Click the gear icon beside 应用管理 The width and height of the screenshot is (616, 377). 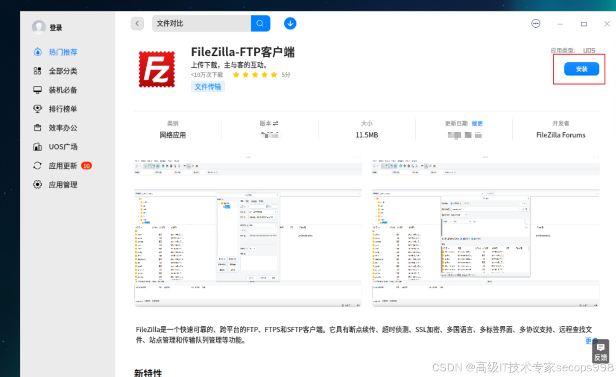tap(37, 185)
